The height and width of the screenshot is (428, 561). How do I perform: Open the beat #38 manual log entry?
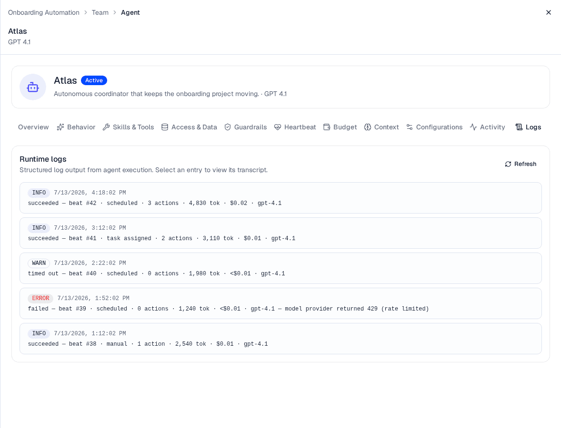click(280, 339)
